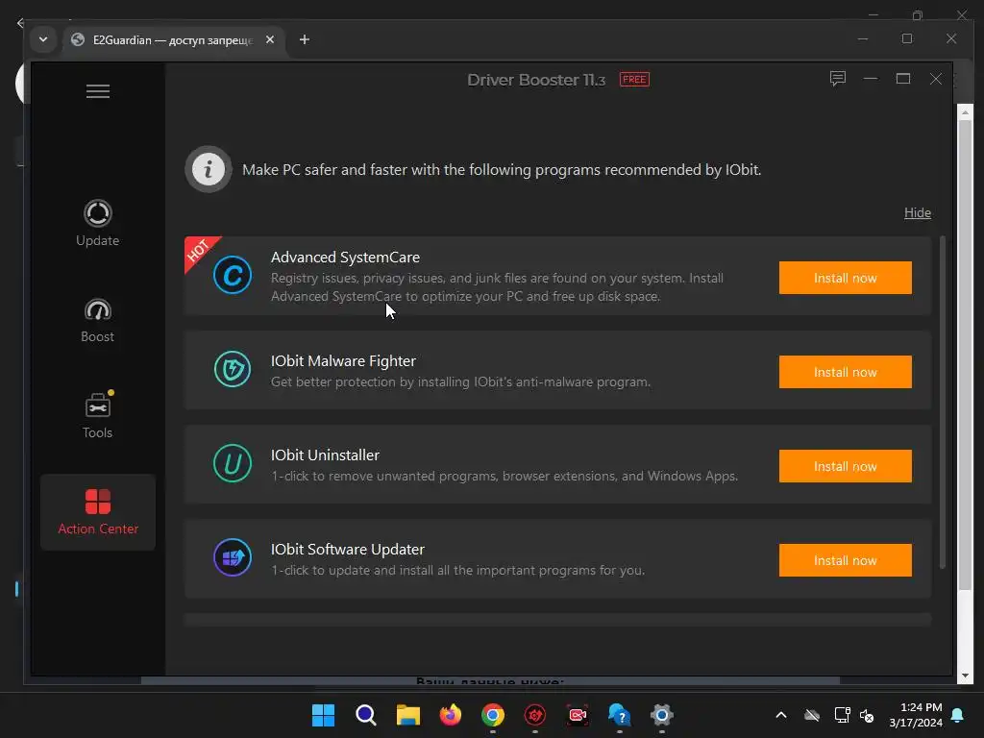Open Firefox from taskbar

[x=450, y=715]
